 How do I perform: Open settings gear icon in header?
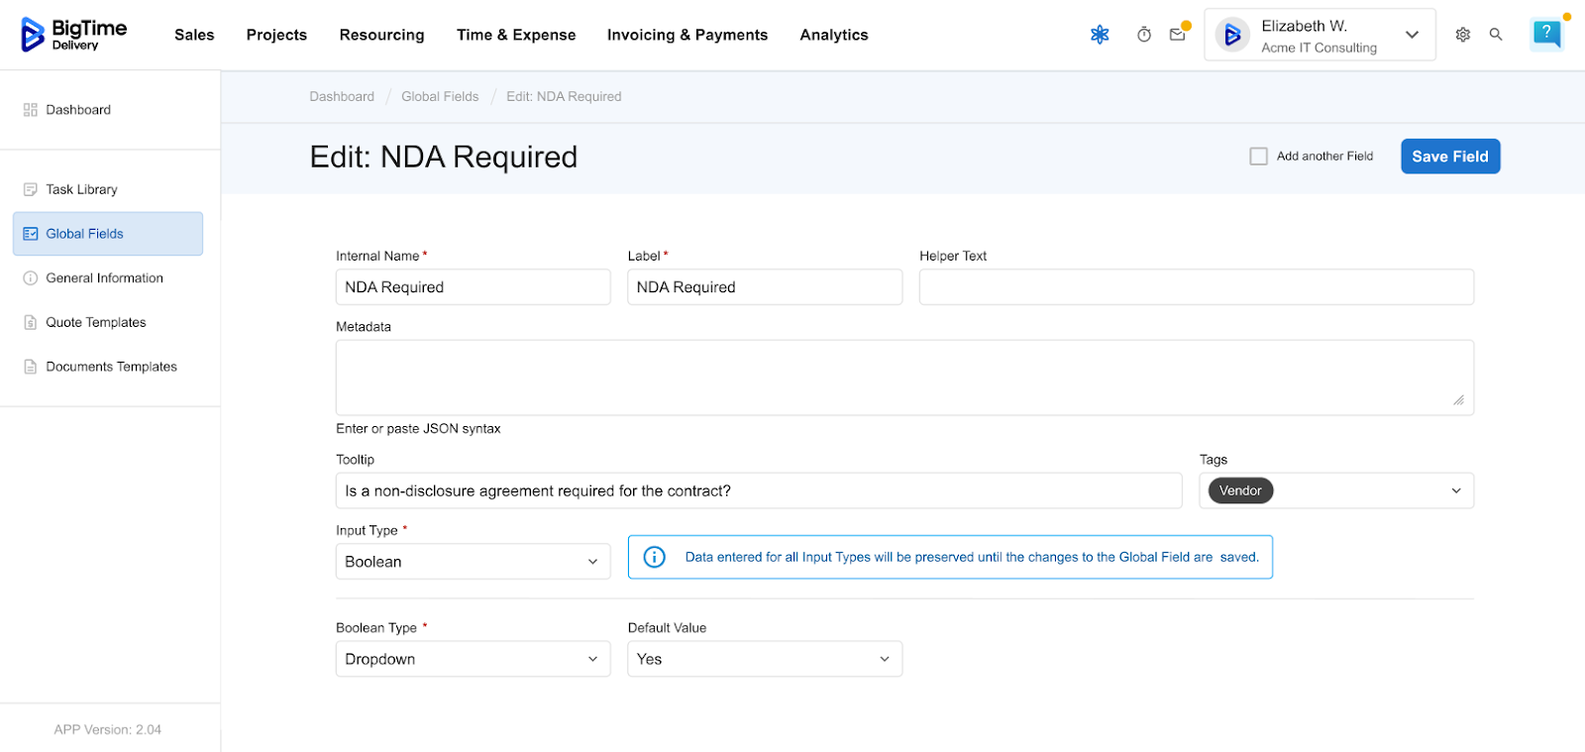tap(1463, 35)
